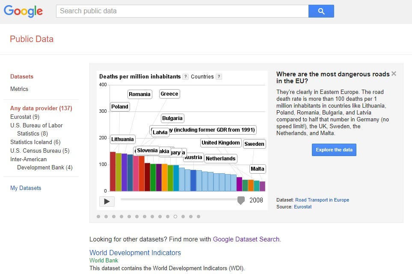Switch to Metrics section

coord(19,89)
